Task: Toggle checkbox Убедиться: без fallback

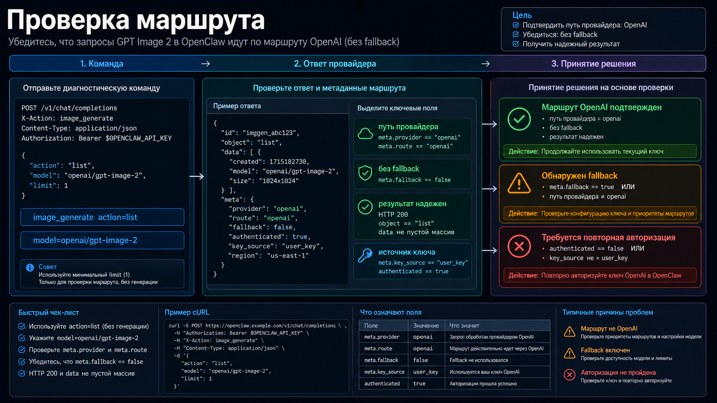Action: click(x=516, y=34)
